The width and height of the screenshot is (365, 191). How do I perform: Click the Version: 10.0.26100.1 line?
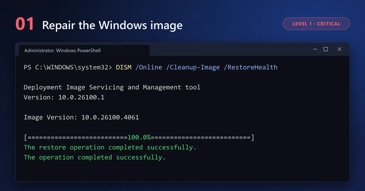[x=64, y=97]
